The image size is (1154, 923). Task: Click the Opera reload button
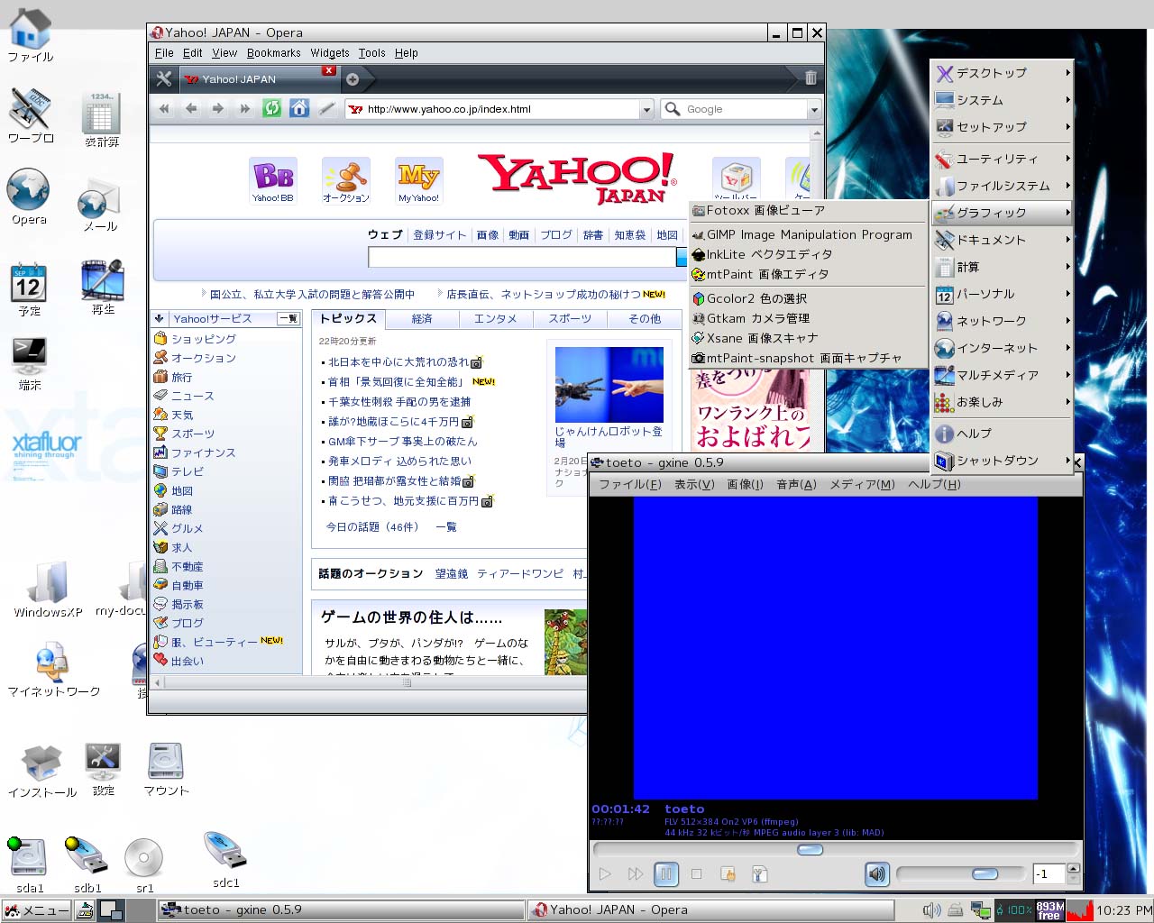(271, 108)
